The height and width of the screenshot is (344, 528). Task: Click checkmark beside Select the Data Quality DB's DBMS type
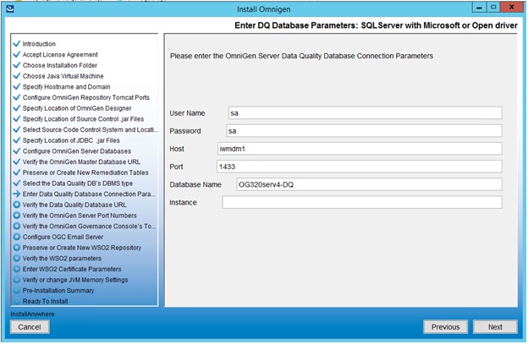(17, 183)
